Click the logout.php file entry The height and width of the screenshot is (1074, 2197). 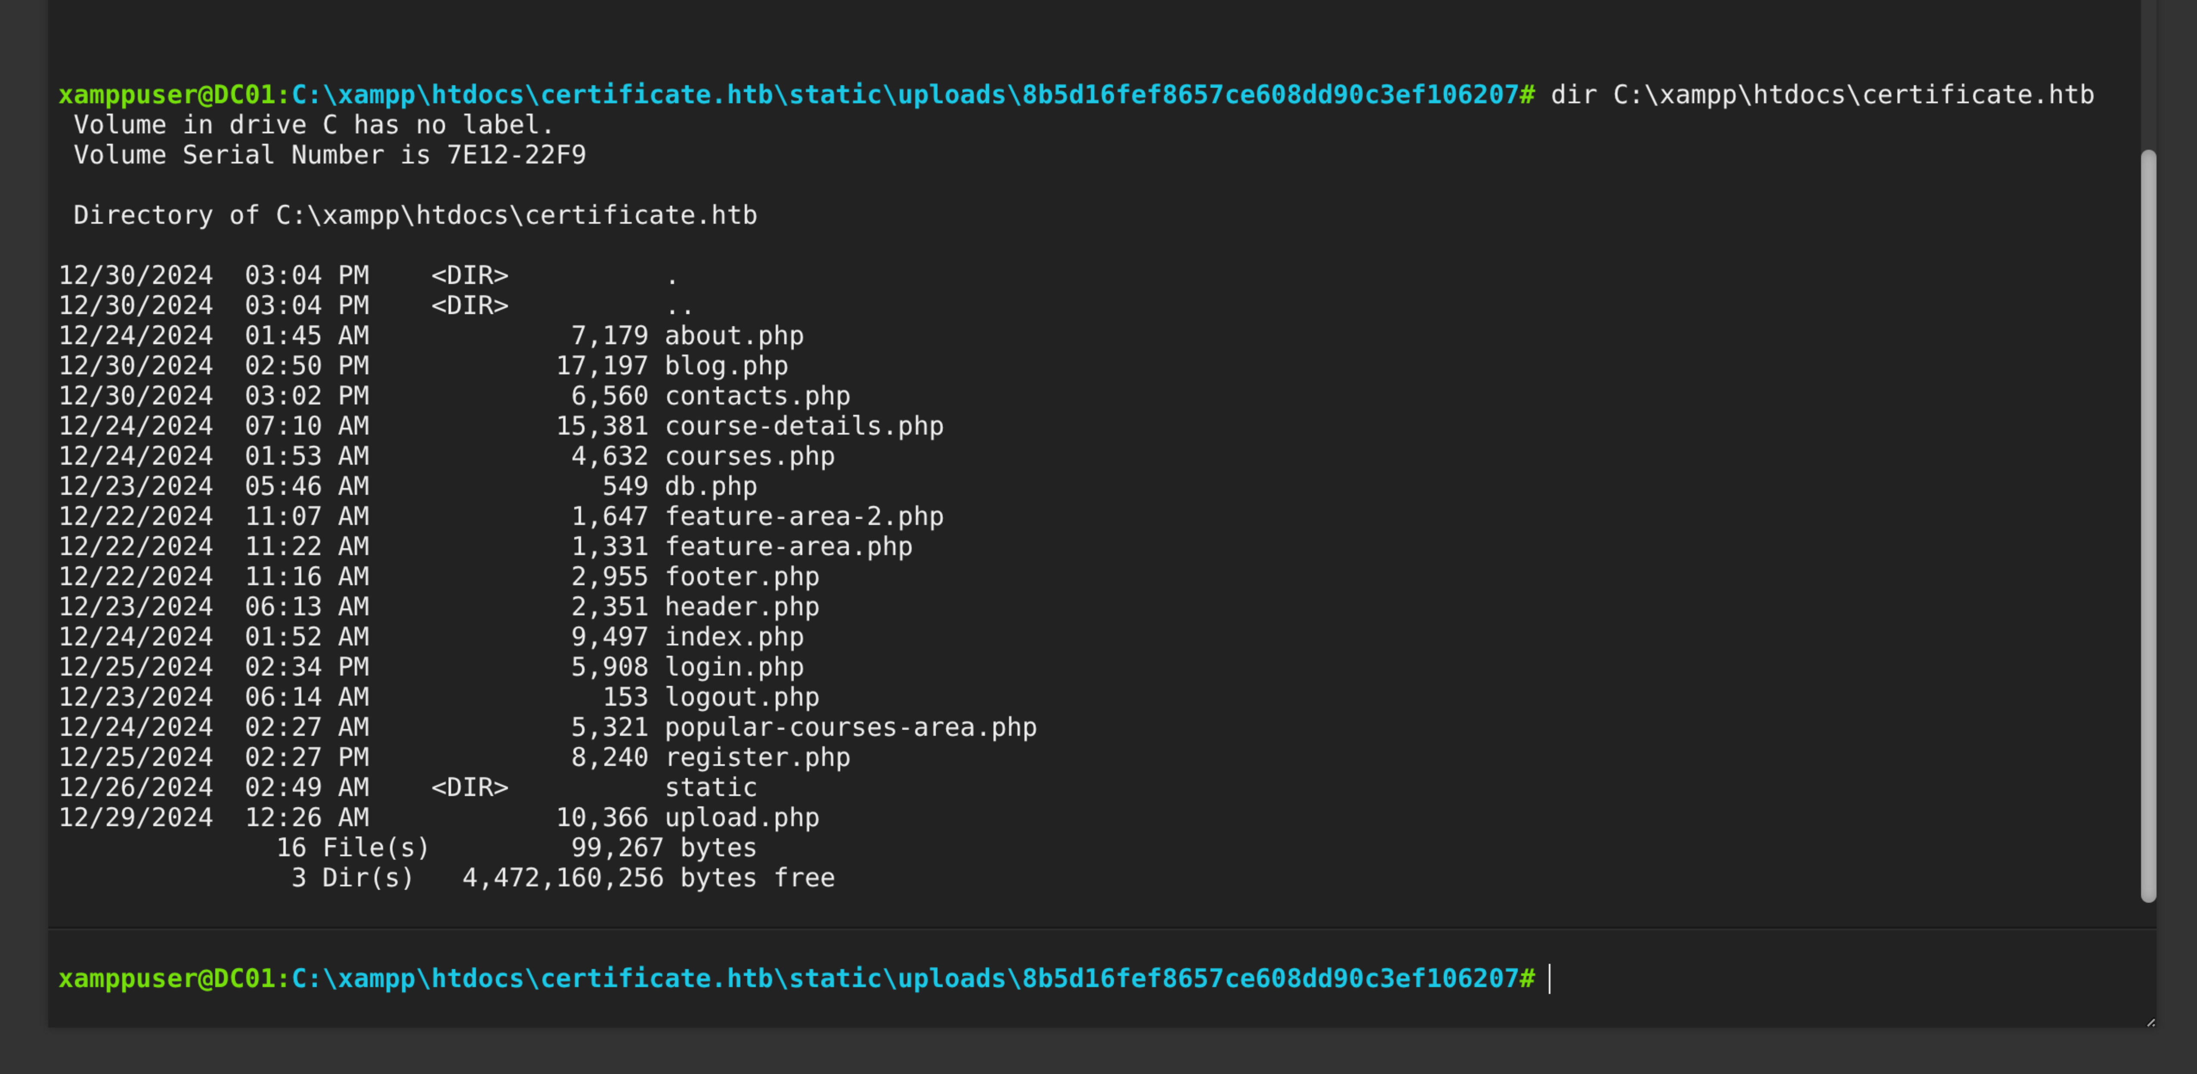[x=741, y=697]
